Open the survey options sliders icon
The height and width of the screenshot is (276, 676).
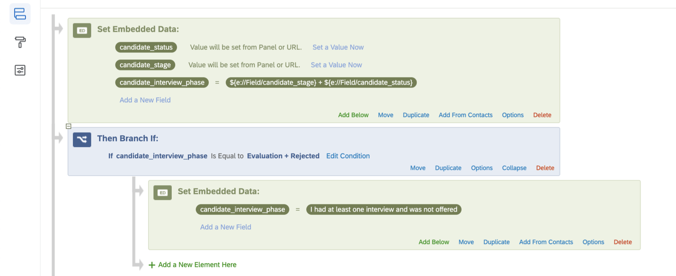[20, 70]
